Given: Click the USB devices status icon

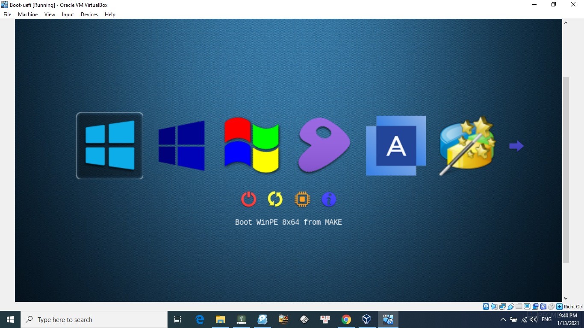Looking at the screenshot, I should coord(510,307).
